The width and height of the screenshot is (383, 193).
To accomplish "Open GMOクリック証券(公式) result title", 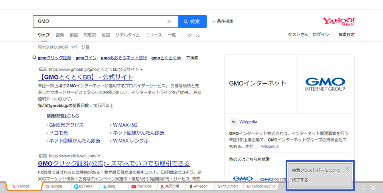I will [x=114, y=163].
